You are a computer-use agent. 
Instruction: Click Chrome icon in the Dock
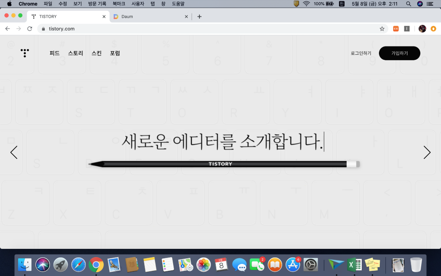(96, 265)
